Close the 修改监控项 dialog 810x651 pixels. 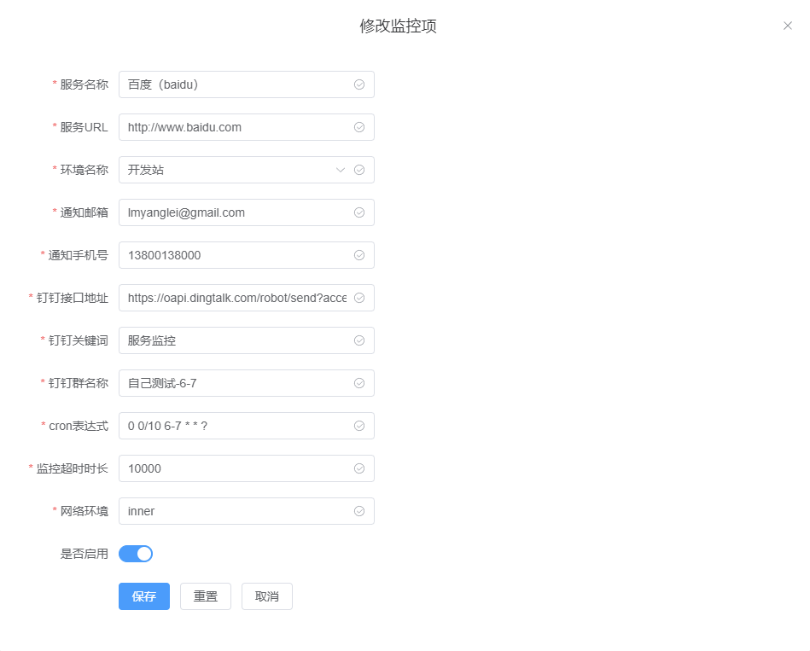click(788, 26)
